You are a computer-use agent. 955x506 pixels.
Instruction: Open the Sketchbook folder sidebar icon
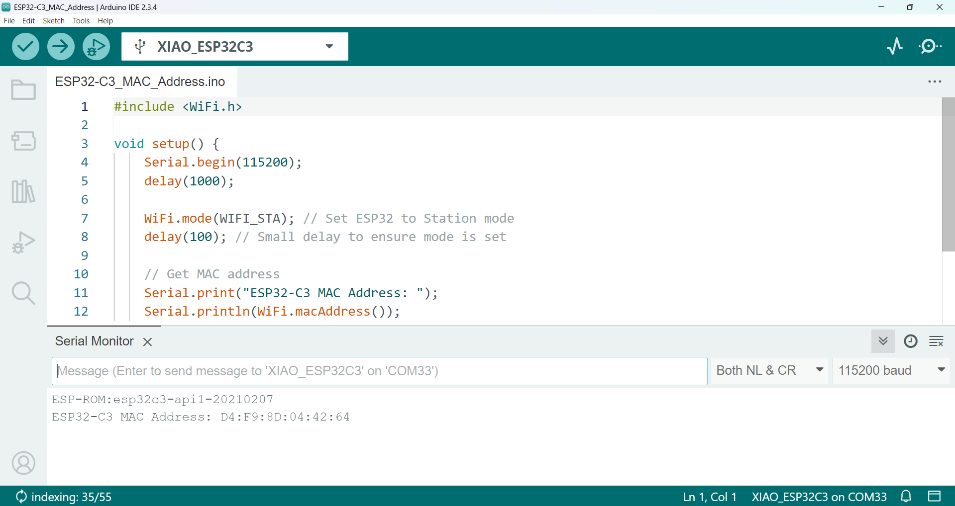(23, 90)
